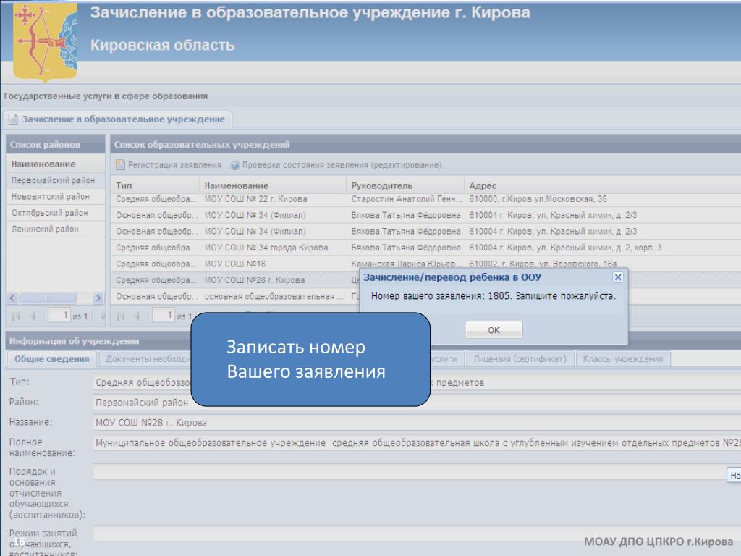Click the document icon on the Зачисление tab
The image size is (741, 556).
point(13,119)
